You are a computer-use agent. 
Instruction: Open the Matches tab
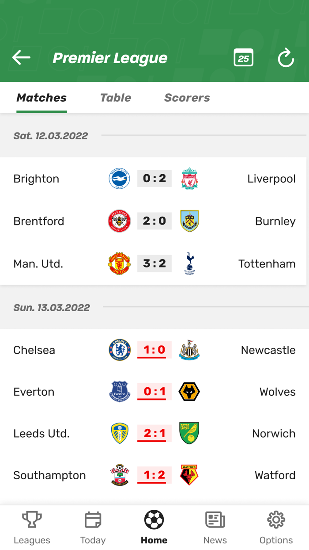41,98
